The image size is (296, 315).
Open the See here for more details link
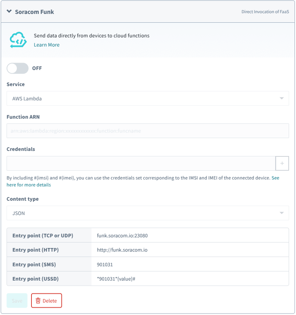click(x=29, y=185)
